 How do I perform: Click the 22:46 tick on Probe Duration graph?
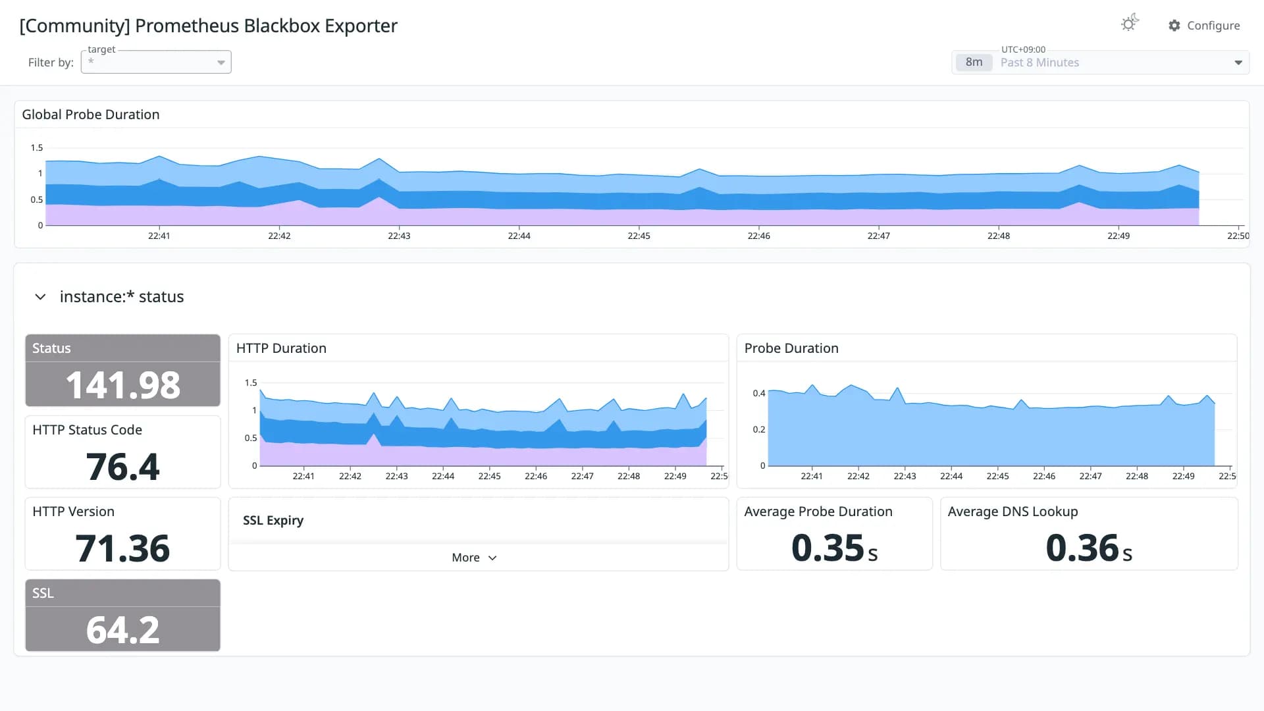(1044, 476)
